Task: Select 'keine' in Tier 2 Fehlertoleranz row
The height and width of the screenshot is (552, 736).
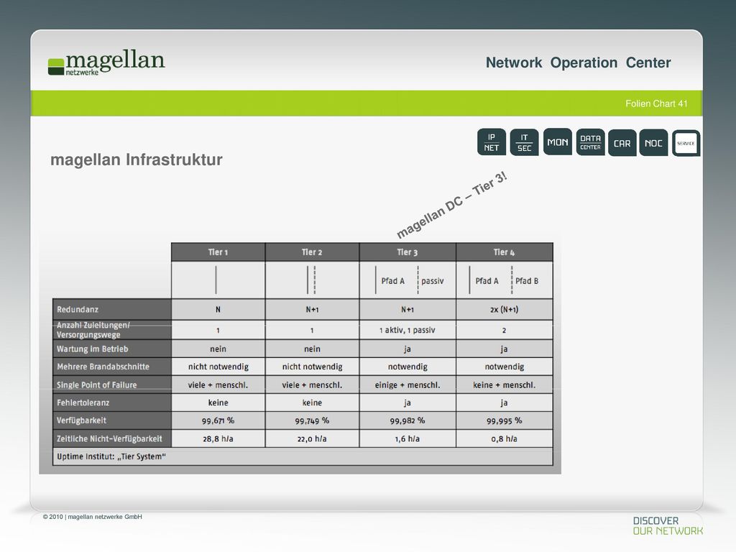Action: pyautogui.click(x=312, y=402)
